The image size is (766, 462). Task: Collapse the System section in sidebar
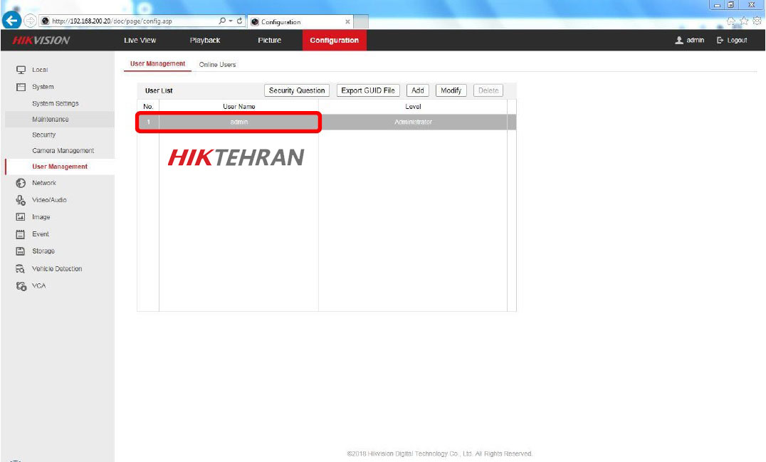(x=43, y=87)
